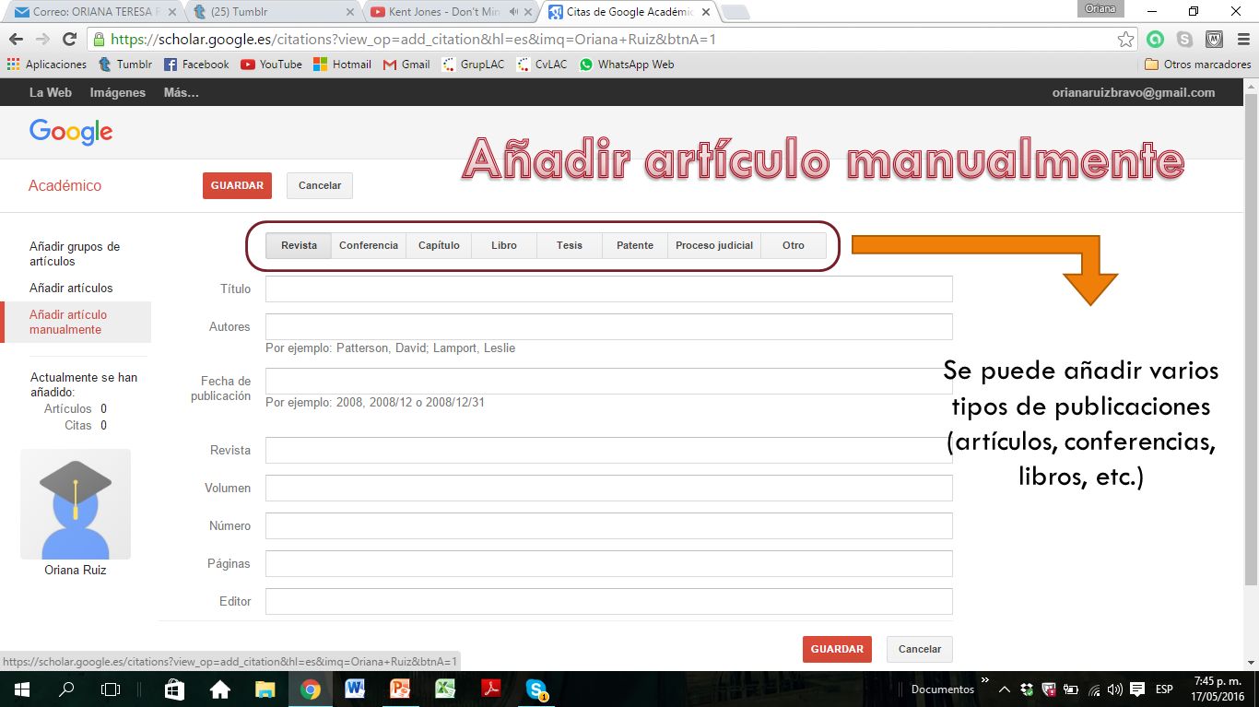Click the Título input field

tap(608, 289)
